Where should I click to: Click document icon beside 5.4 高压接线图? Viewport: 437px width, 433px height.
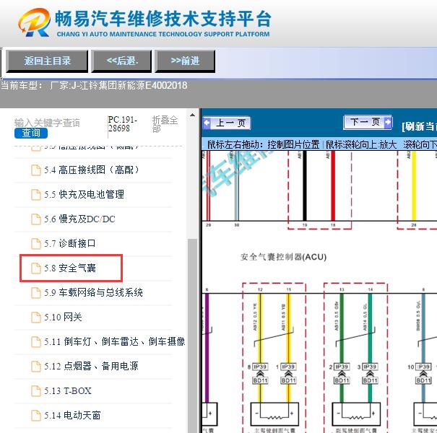pos(36,170)
